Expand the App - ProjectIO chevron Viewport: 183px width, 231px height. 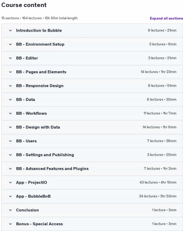click(10, 183)
